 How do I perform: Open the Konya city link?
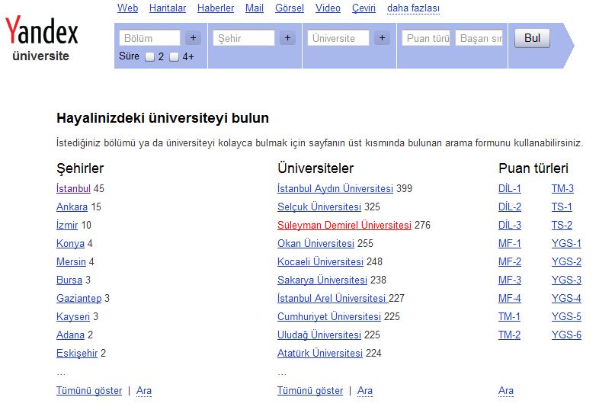[x=70, y=243]
